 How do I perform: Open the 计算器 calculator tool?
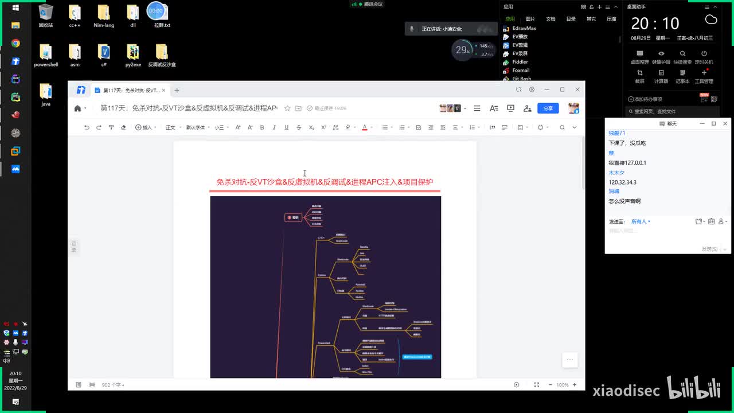tap(661, 76)
